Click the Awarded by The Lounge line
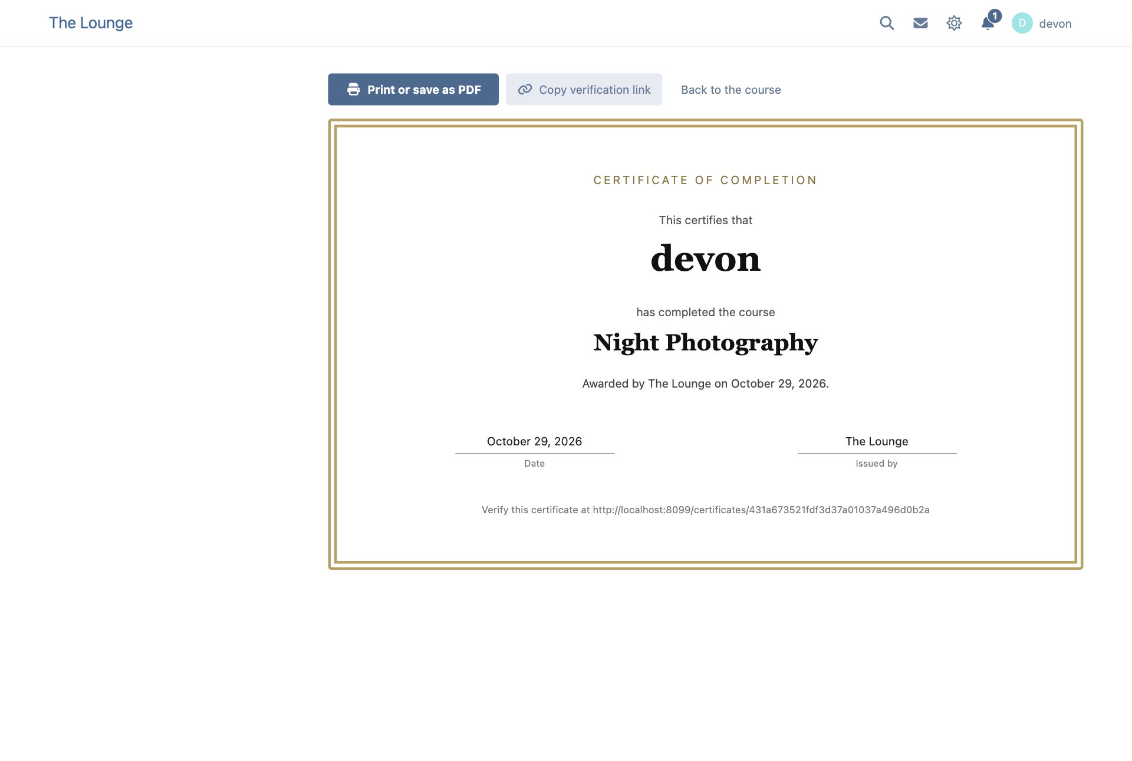Viewport: 1132px width, 761px height. click(705, 383)
